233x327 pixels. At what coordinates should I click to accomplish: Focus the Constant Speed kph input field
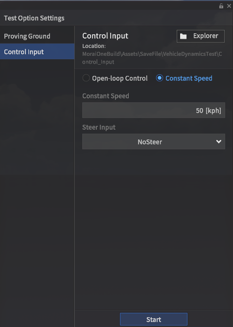pyautogui.click(x=154, y=110)
